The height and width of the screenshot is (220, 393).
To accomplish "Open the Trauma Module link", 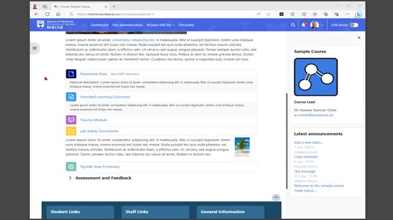I will click(93, 120).
